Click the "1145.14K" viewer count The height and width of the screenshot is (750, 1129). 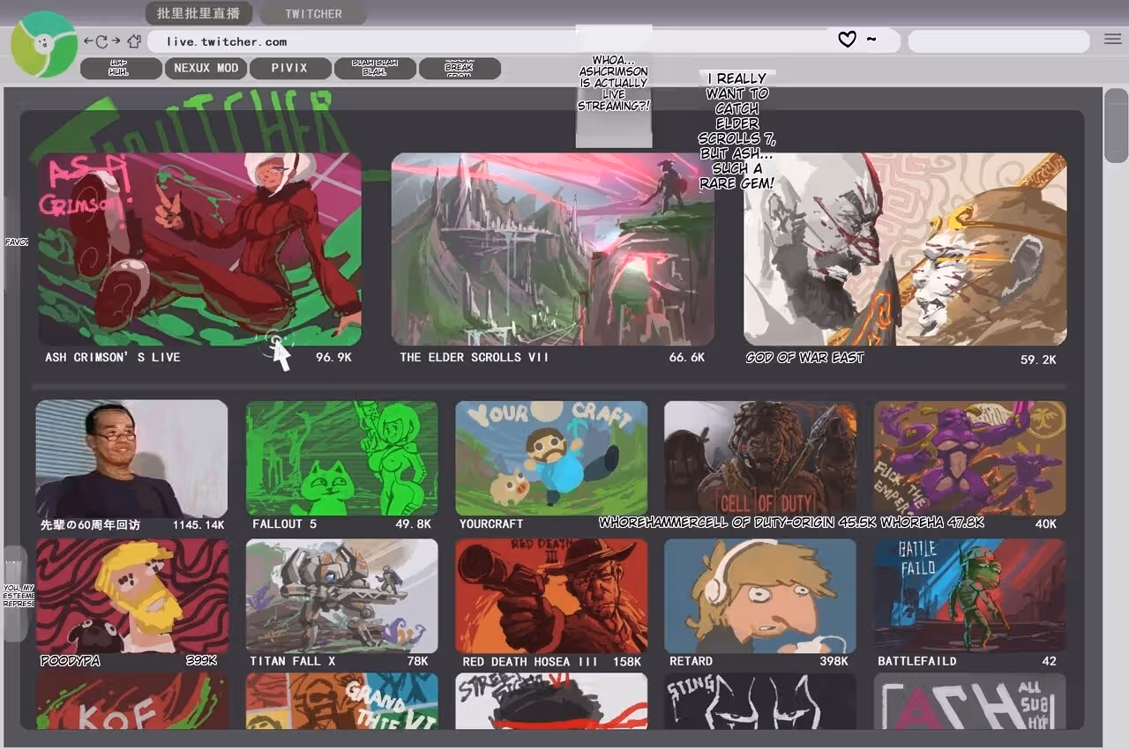coord(199,524)
